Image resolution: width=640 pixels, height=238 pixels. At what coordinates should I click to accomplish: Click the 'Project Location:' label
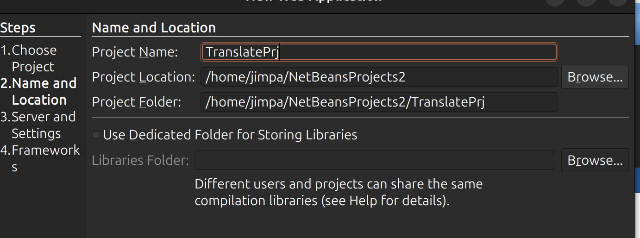click(x=143, y=77)
